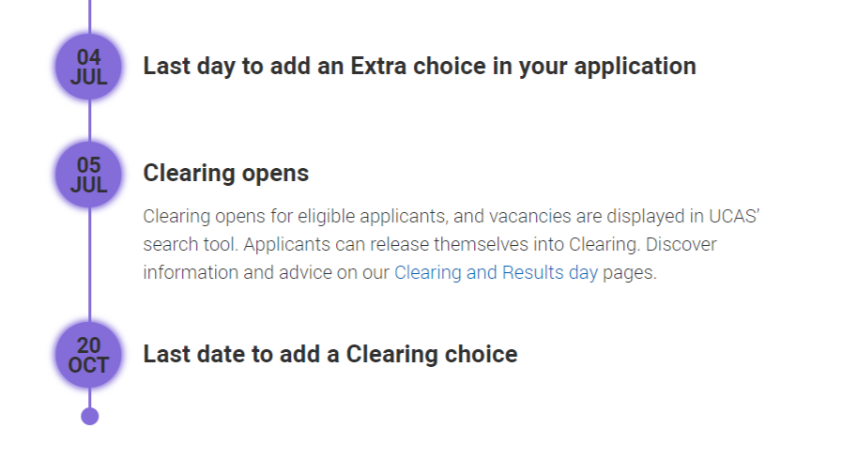The width and height of the screenshot is (842, 459).
Task: Click 'information and advice on our' text
Action: (x=266, y=273)
